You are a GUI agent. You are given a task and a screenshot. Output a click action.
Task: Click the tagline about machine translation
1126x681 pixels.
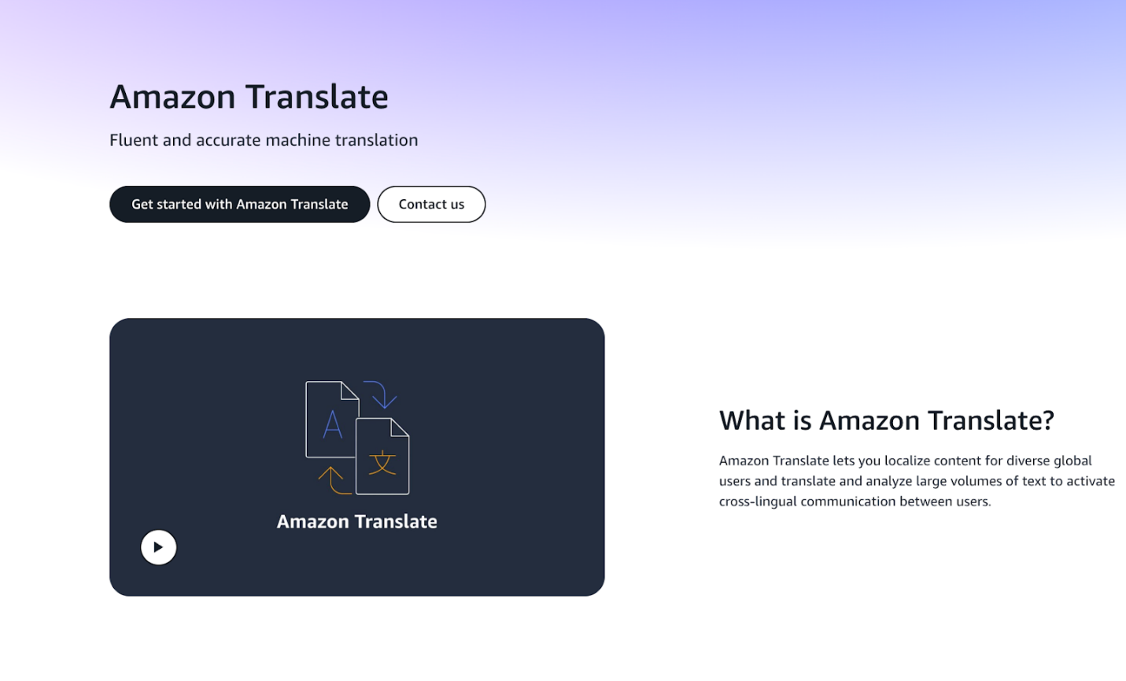click(264, 139)
